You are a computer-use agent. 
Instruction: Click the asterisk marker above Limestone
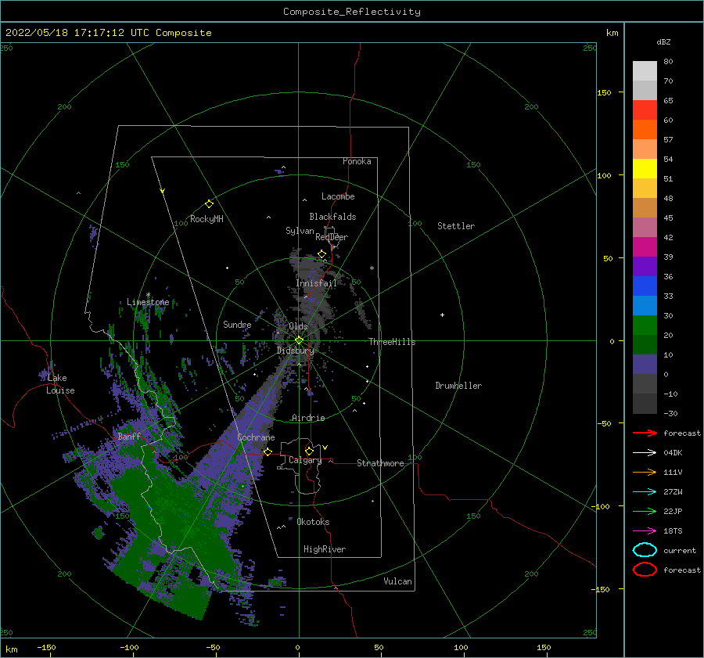[148, 295]
